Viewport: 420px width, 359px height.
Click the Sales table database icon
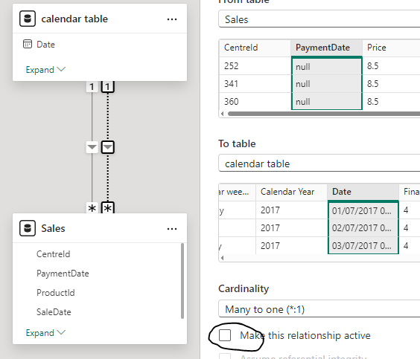point(28,228)
